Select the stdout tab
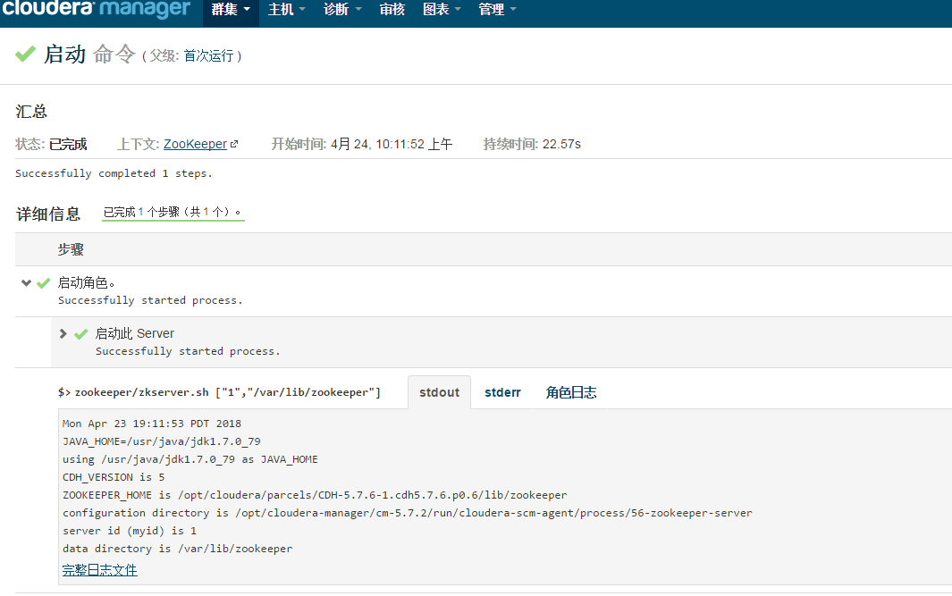Image resolution: width=952 pixels, height=596 pixels. (x=440, y=392)
